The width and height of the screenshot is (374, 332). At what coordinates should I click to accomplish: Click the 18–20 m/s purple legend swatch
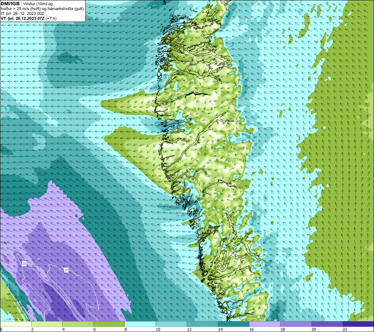(296, 324)
